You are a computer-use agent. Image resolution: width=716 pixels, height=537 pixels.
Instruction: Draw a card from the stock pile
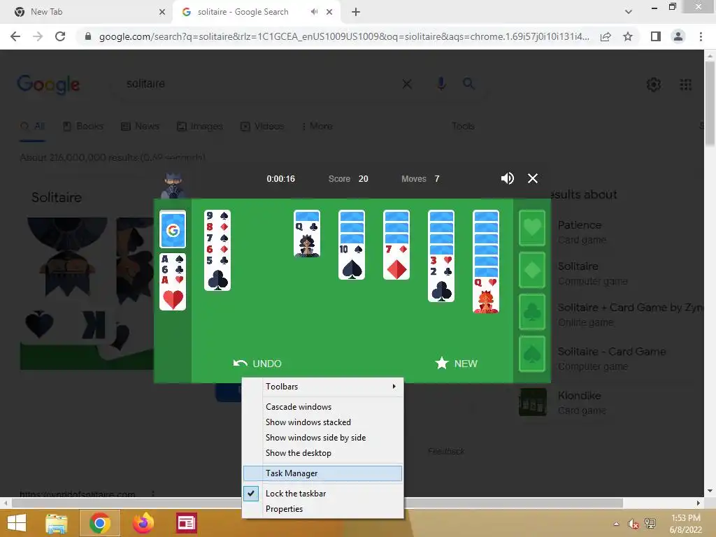[173, 229]
